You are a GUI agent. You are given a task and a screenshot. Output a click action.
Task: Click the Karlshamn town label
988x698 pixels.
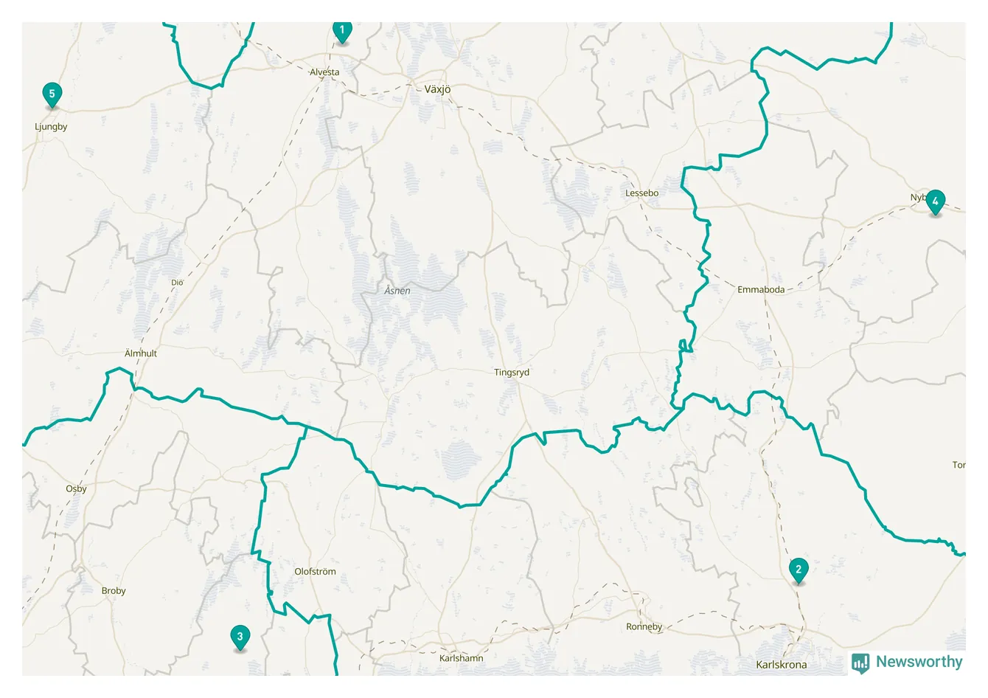(462, 658)
